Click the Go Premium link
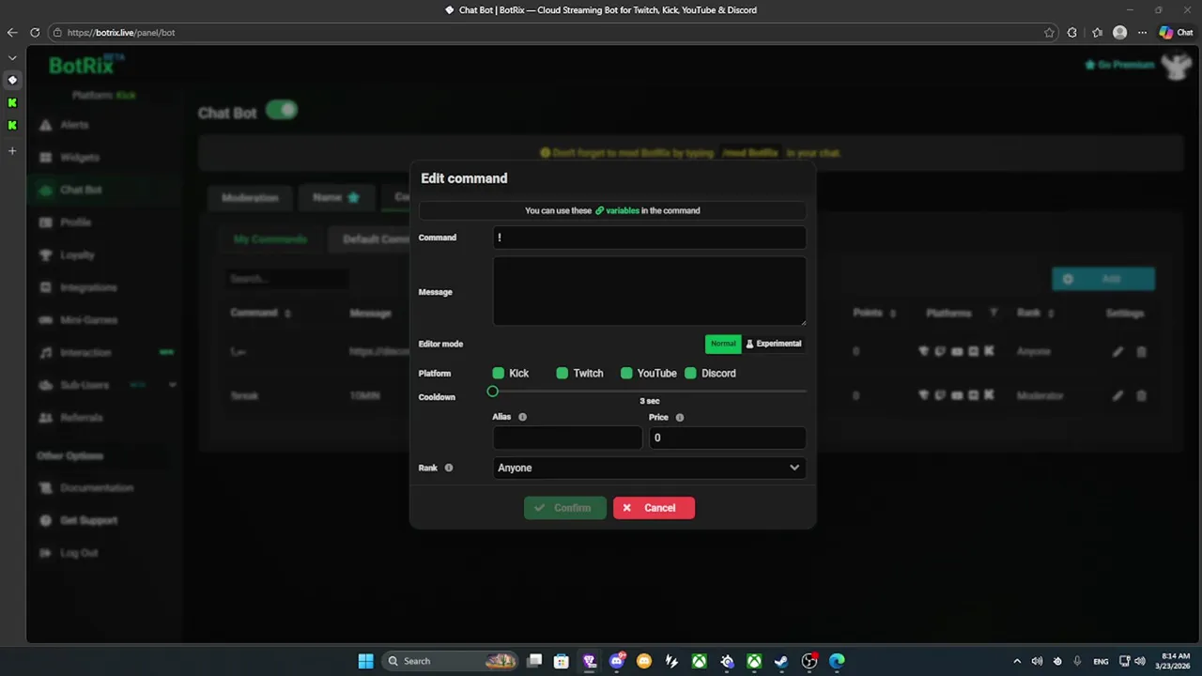Image resolution: width=1202 pixels, height=676 pixels. pyautogui.click(x=1119, y=65)
